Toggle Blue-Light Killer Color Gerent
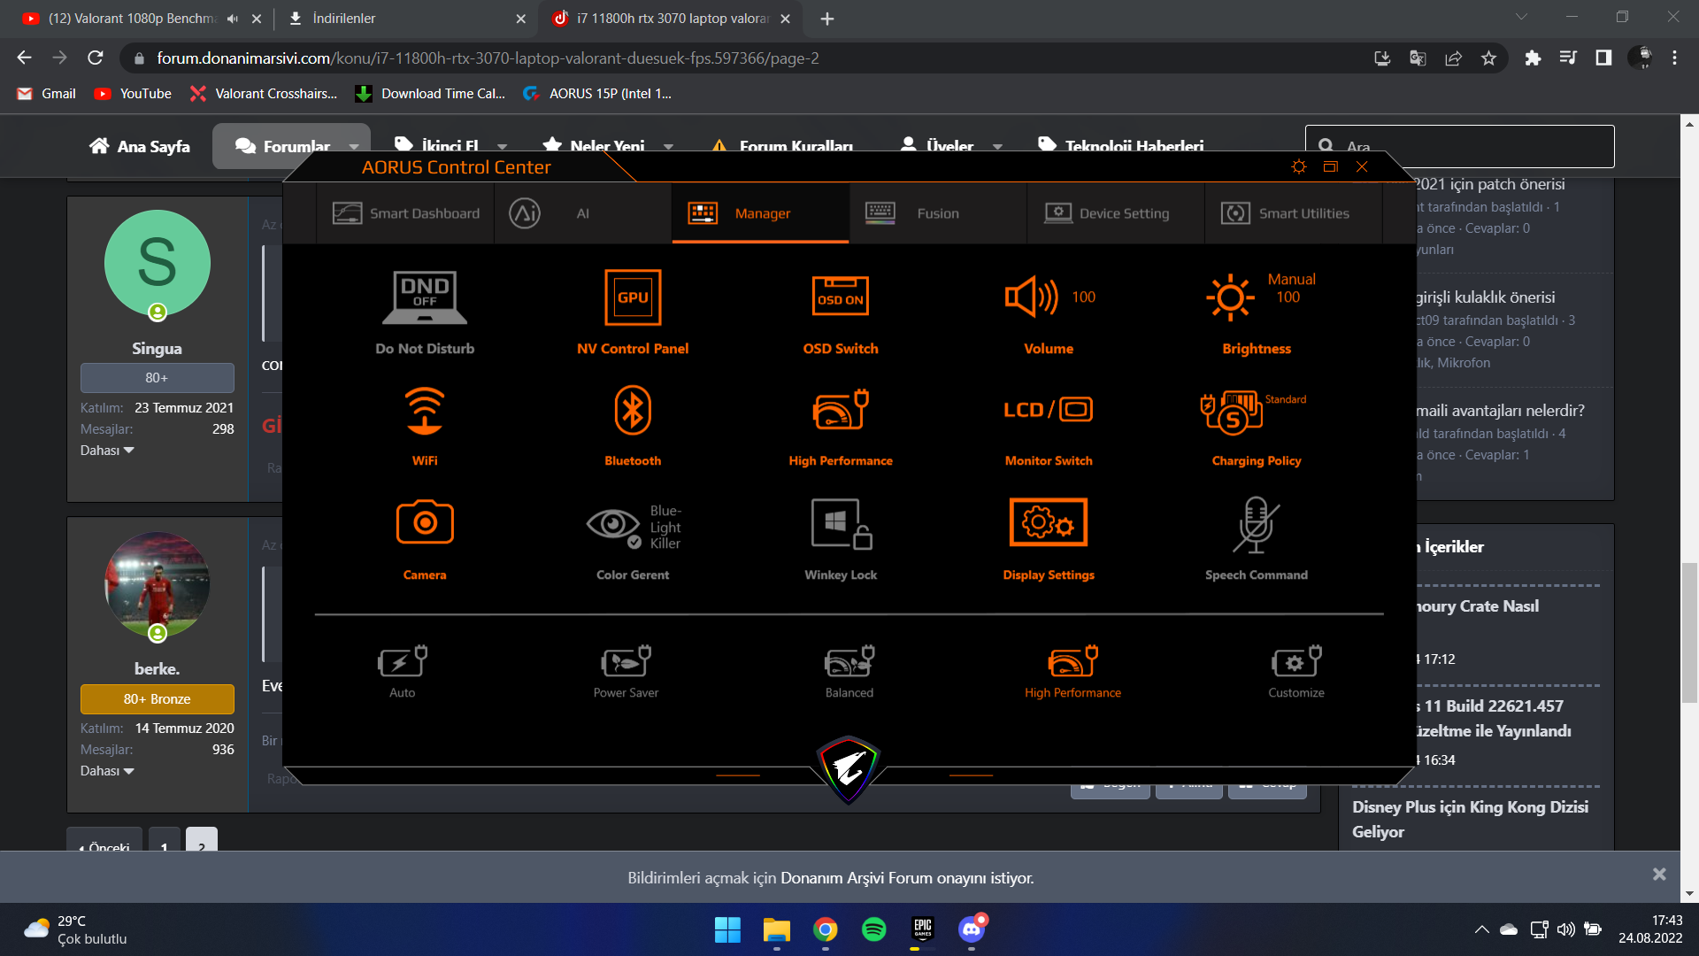This screenshot has height=956, width=1699. (x=634, y=527)
